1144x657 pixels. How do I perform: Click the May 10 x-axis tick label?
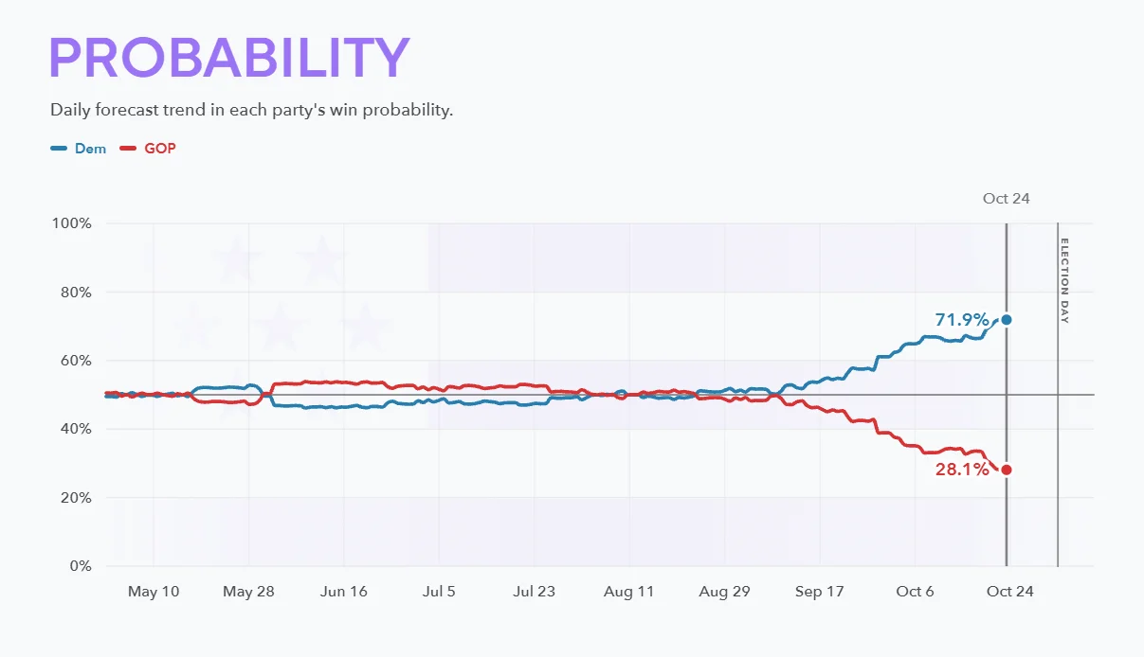pyautogui.click(x=154, y=592)
